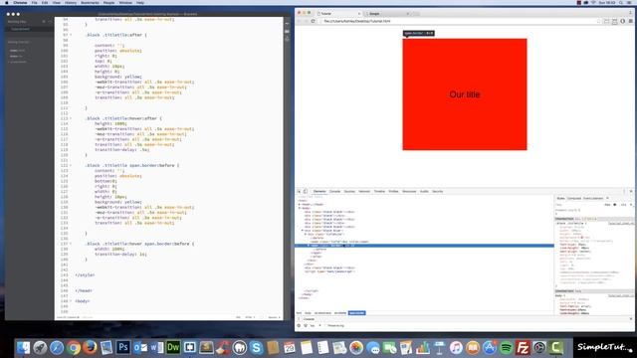The width and height of the screenshot is (637, 358).
Task: Open the Calendar icon in Dock
Action: pos(290,347)
